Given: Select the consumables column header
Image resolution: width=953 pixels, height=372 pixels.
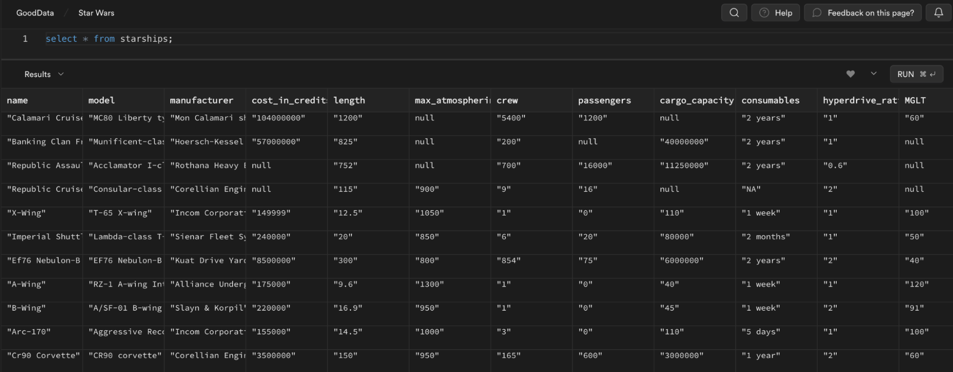Looking at the screenshot, I should tap(776, 100).
